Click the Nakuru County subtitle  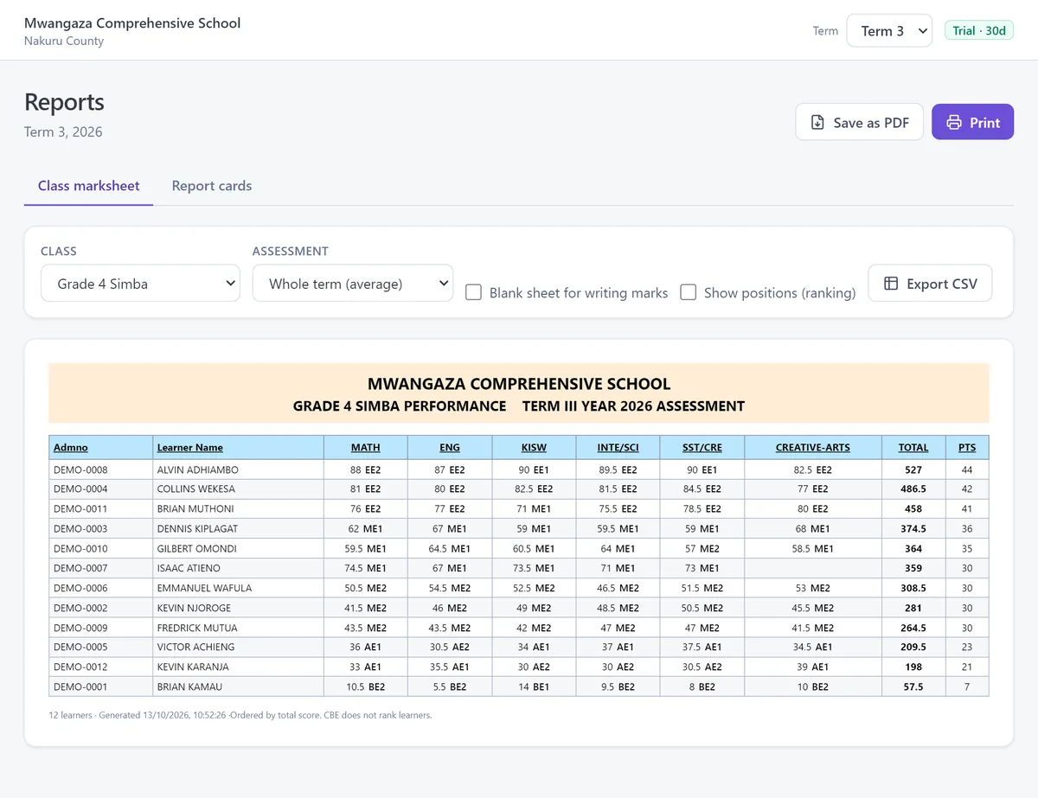pyautogui.click(x=64, y=41)
